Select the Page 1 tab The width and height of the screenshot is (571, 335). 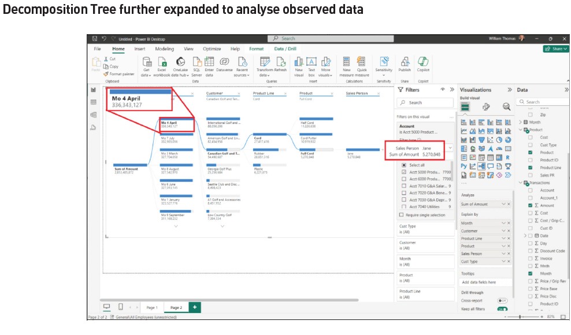(x=152, y=308)
